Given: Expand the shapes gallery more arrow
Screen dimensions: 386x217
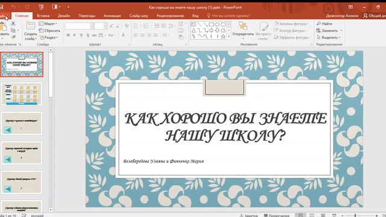Looking at the screenshot, I should pos(229,36).
